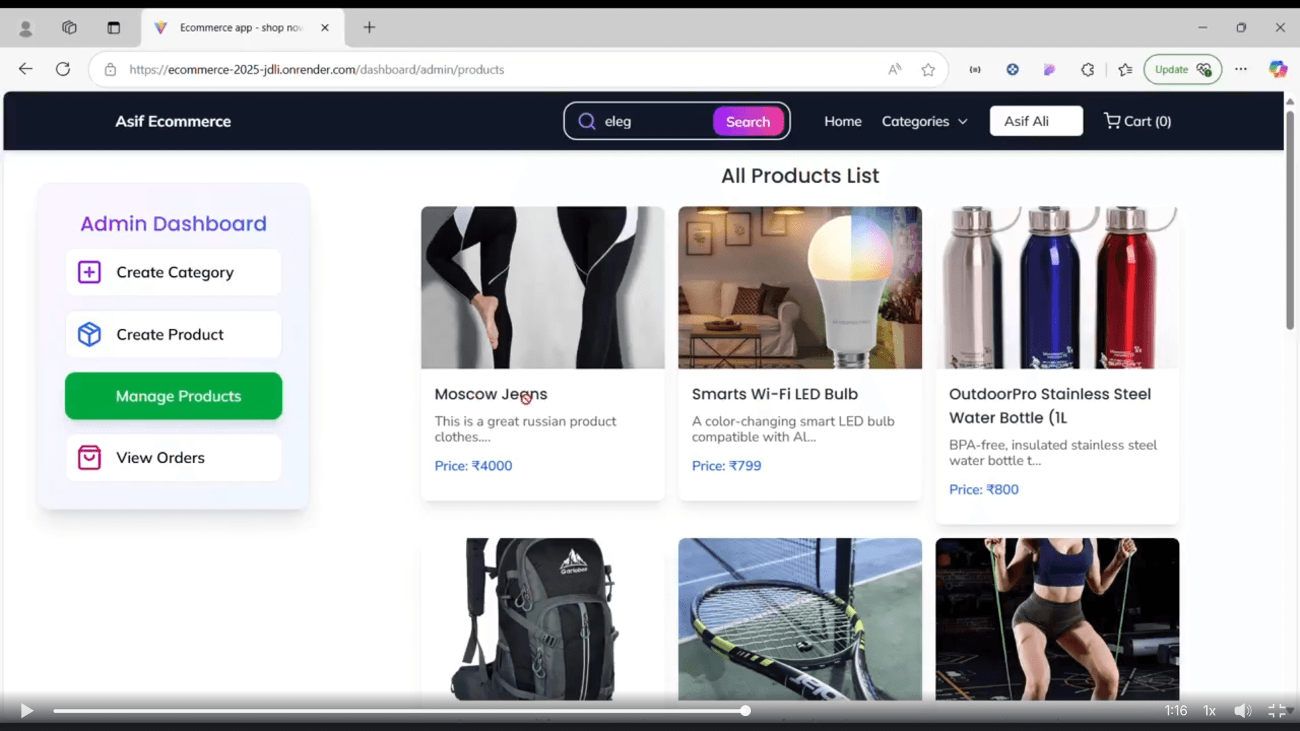Open the Moscow Jeans product title

pos(491,394)
